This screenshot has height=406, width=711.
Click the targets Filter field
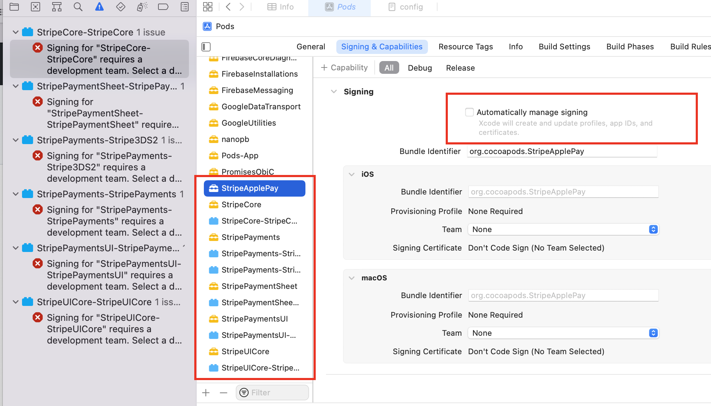272,393
